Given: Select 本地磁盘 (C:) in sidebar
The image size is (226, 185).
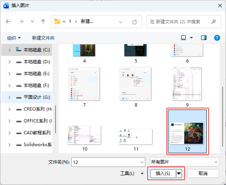Looking at the screenshot, I should click(x=27, y=50).
